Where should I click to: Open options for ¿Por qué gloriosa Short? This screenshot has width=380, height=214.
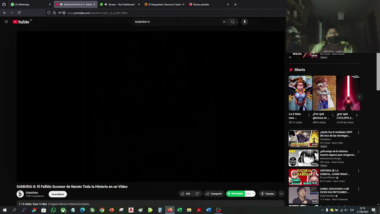333,115
